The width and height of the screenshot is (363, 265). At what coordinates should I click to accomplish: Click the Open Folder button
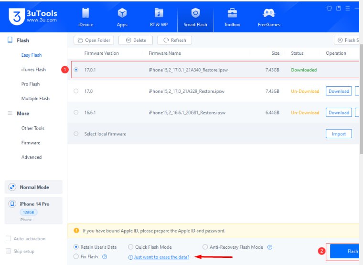(94, 40)
